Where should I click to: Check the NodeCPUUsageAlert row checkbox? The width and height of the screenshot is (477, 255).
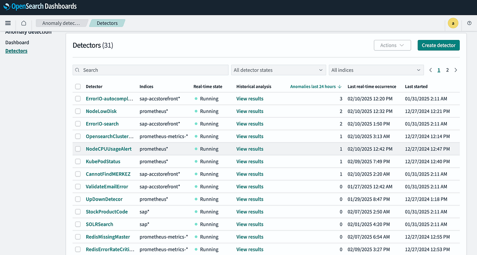[x=78, y=149]
